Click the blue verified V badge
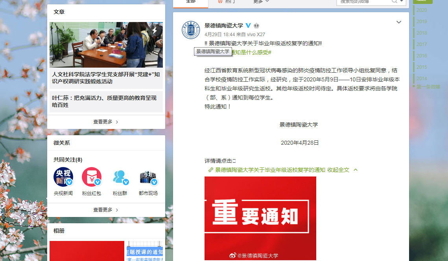Image resolution: width=448 pixels, height=261 pixels. 248,26
